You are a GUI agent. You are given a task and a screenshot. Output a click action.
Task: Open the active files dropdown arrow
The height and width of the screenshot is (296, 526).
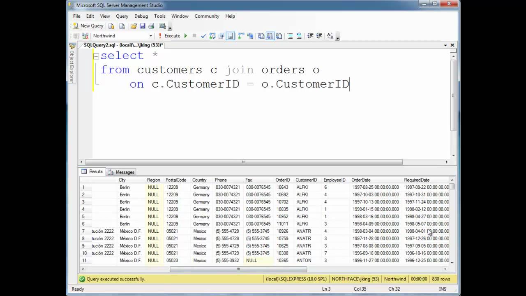pos(445,45)
